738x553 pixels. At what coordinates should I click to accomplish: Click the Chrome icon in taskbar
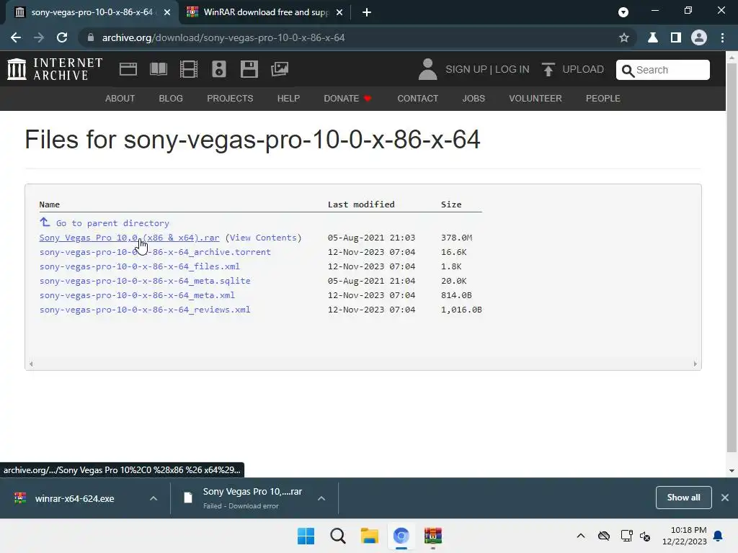point(401,536)
